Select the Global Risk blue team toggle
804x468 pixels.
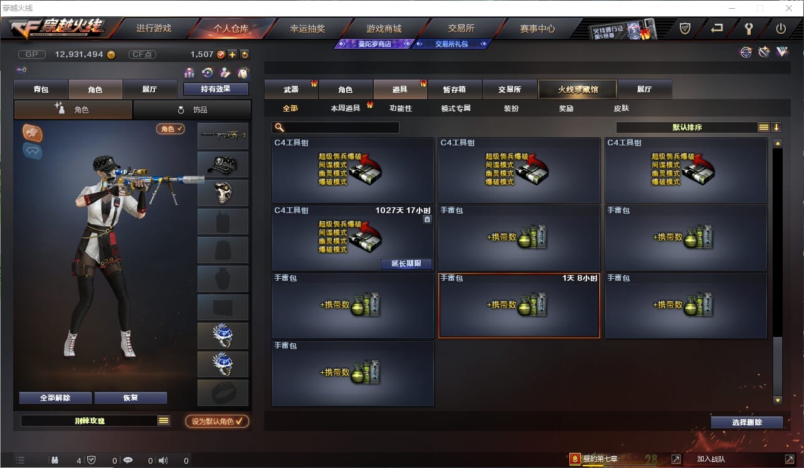click(33, 151)
